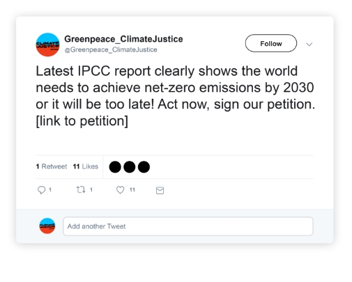Image resolution: width=352 pixels, height=282 pixels.
Task: Open the @Greenpeace_ClimateJustice handle link
Action: (x=111, y=49)
